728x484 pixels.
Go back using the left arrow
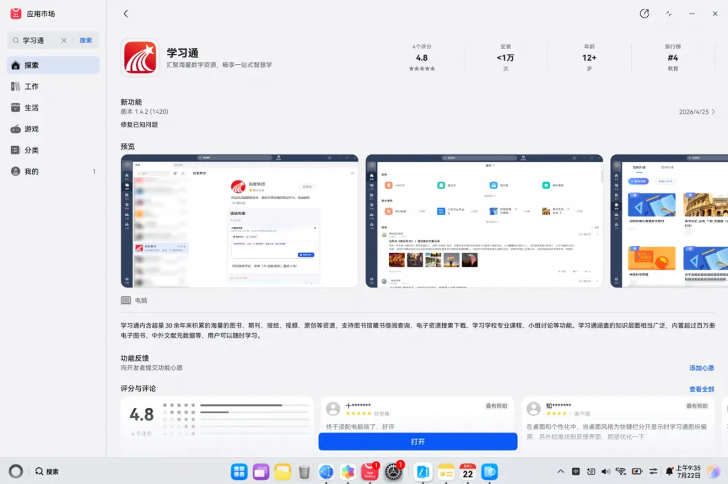[x=125, y=13]
